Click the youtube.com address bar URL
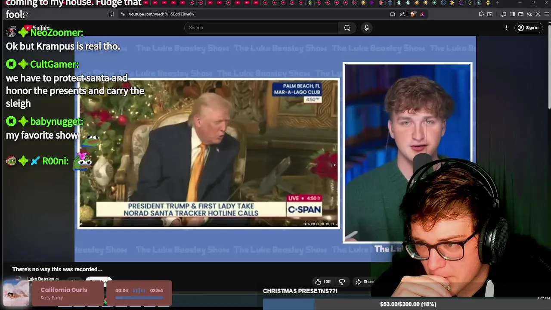Image resolution: width=551 pixels, height=310 pixels. (x=161, y=14)
